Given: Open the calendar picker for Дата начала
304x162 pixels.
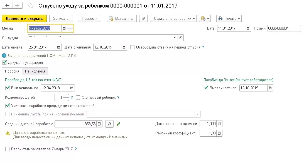Looking at the screenshot, I should pyautogui.click(x=58, y=47).
